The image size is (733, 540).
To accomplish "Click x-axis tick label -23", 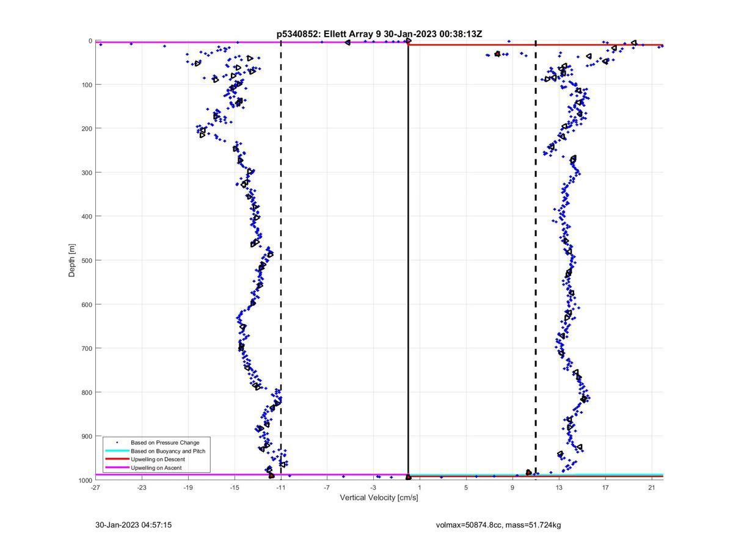I will (142, 488).
